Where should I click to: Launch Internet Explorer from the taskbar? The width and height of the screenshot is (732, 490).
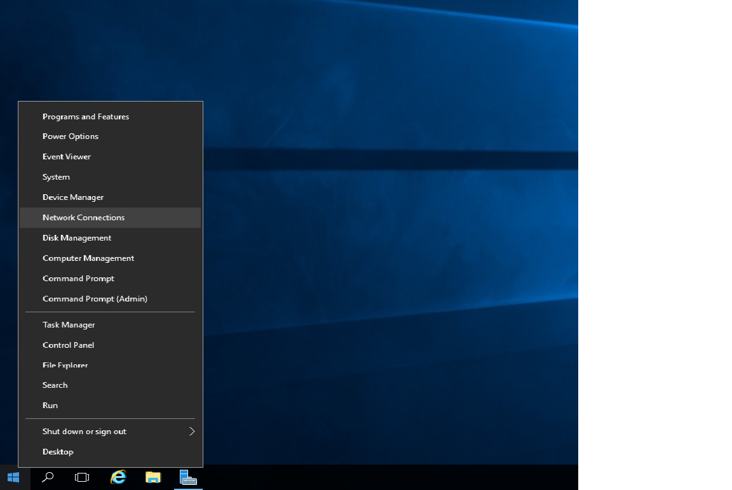[x=118, y=477]
